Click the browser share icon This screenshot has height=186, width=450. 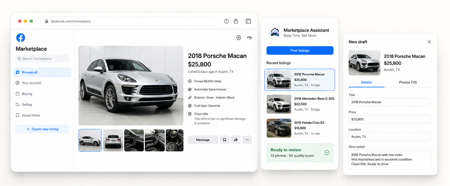[236, 21]
